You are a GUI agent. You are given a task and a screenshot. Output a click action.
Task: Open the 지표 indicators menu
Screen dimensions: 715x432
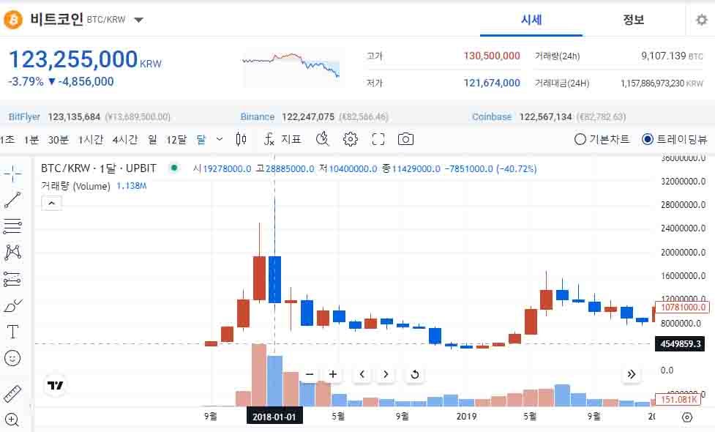coord(282,139)
